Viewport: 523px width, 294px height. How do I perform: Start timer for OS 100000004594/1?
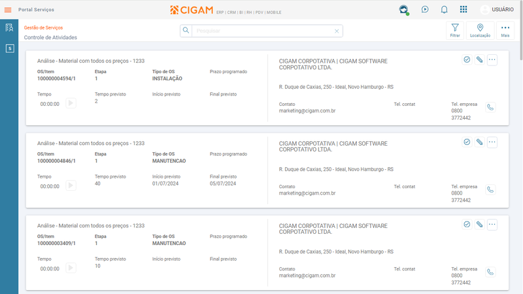tap(71, 103)
